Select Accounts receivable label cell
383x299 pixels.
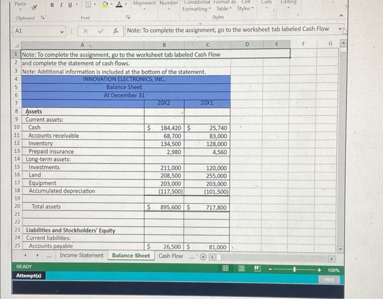coord(83,136)
